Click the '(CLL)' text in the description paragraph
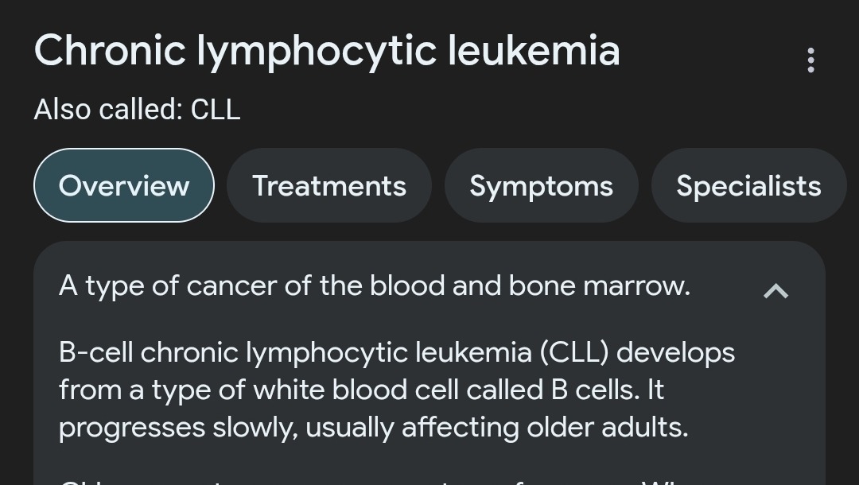The height and width of the screenshot is (485, 859). click(574, 353)
